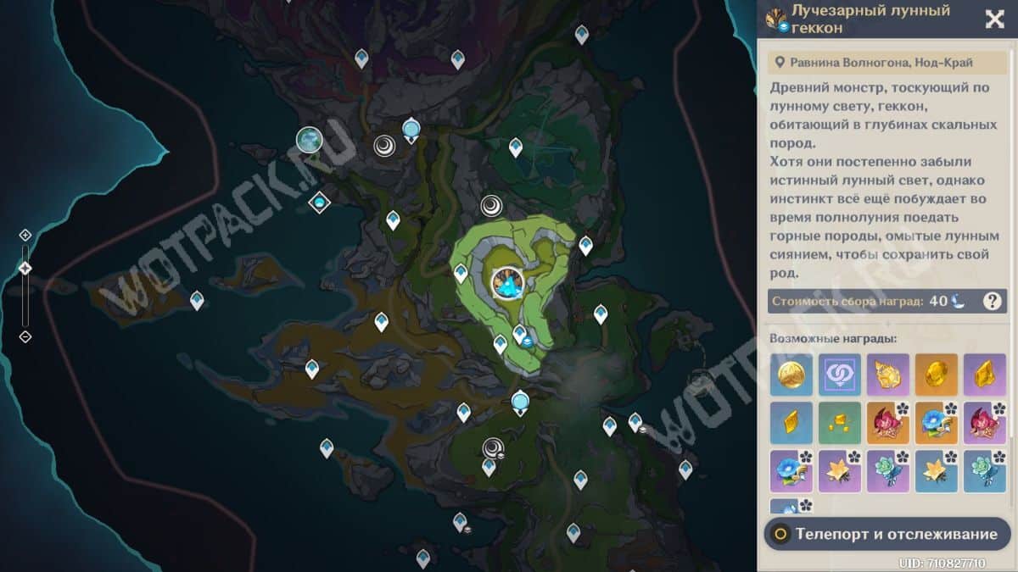Select the purple spiral reward in the first row

(x=840, y=375)
